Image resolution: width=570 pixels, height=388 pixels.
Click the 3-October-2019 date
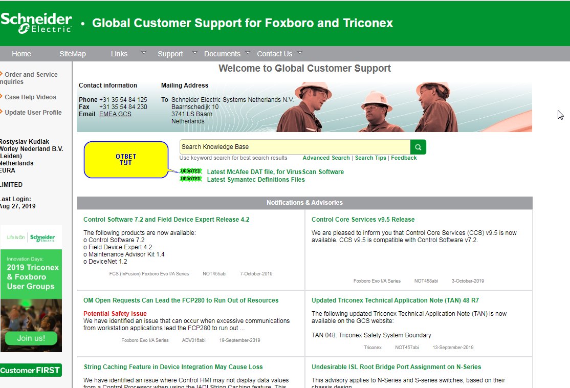coord(468,281)
